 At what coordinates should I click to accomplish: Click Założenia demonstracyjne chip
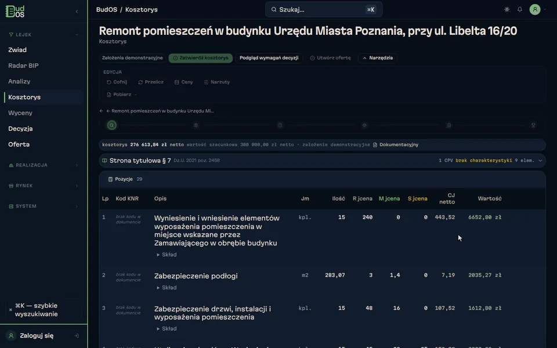132,58
